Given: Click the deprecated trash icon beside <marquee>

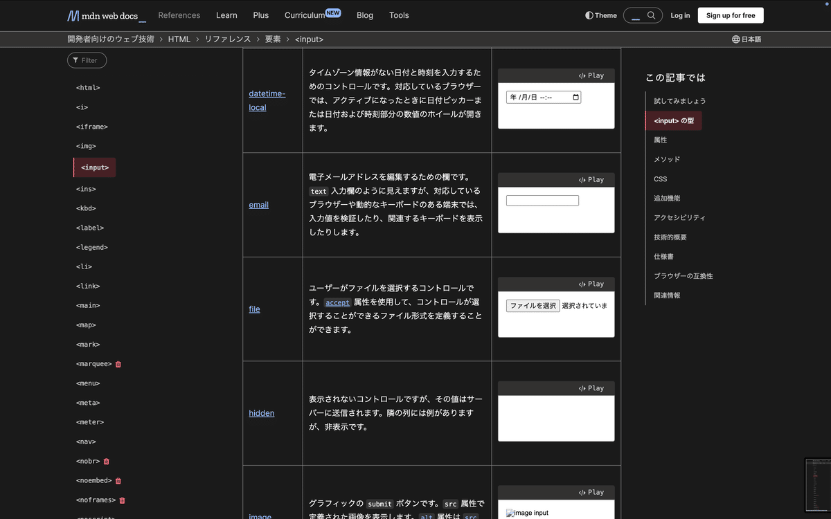Looking at the screenshot, I should 118,363.
